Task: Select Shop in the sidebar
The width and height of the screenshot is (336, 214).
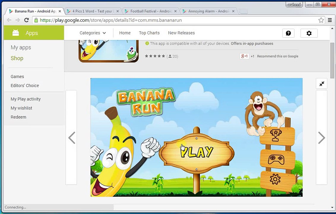Action: click(x=17, y=58)
